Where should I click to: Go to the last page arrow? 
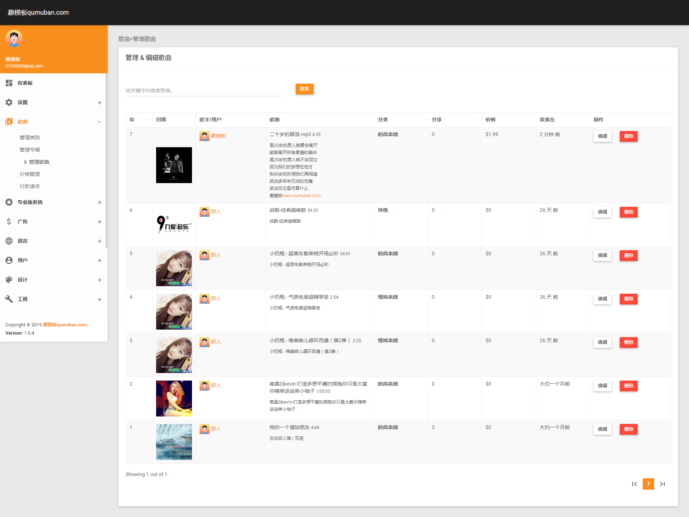662,484
